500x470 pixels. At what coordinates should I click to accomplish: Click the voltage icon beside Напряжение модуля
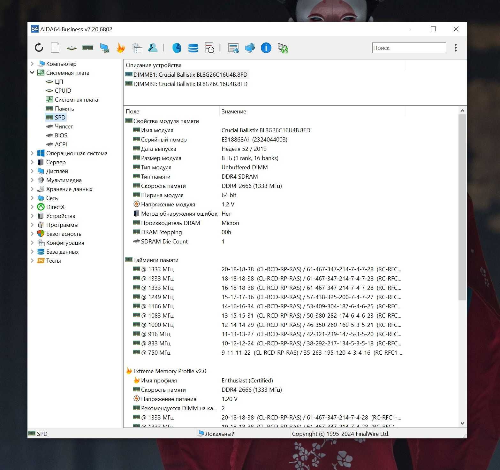136,204
